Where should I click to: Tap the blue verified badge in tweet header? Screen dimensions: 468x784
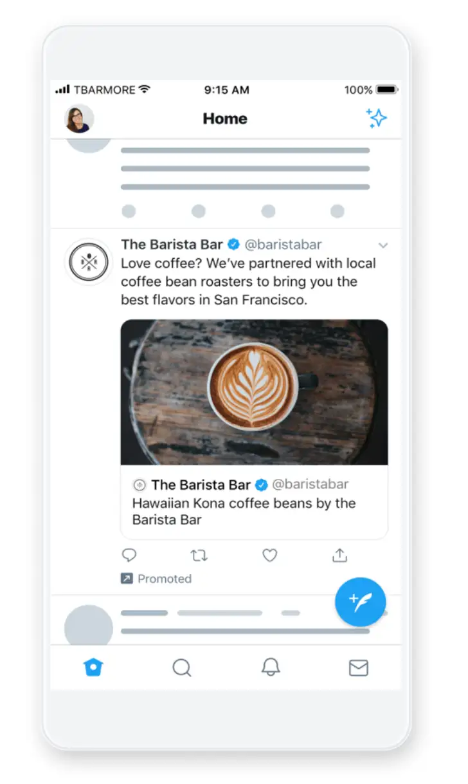[234, 245]
